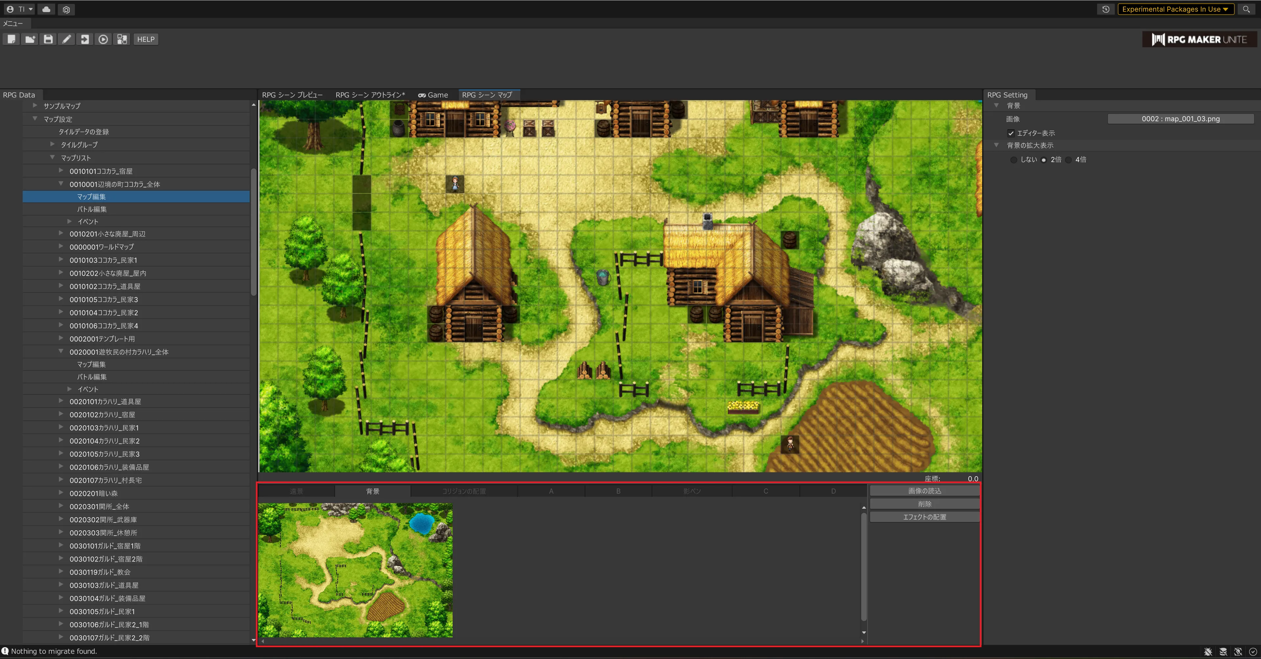Collapse the マップリスト tree node

52,158
